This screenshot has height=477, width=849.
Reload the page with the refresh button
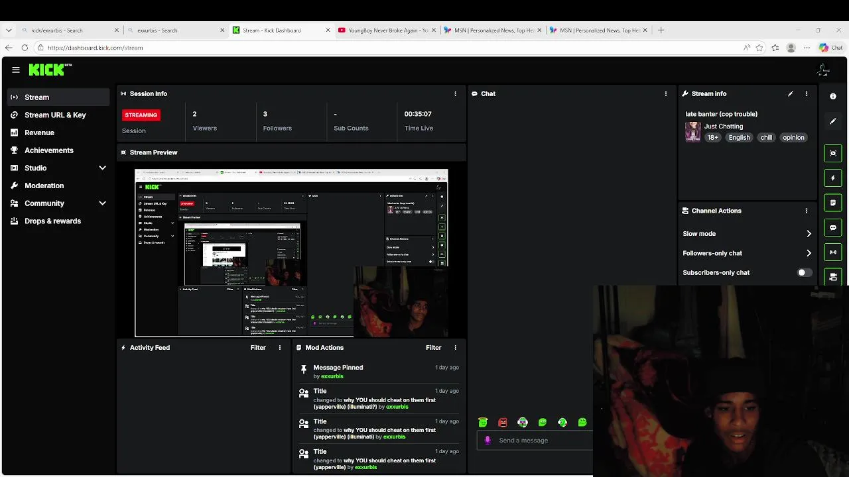tap(25, 48)
